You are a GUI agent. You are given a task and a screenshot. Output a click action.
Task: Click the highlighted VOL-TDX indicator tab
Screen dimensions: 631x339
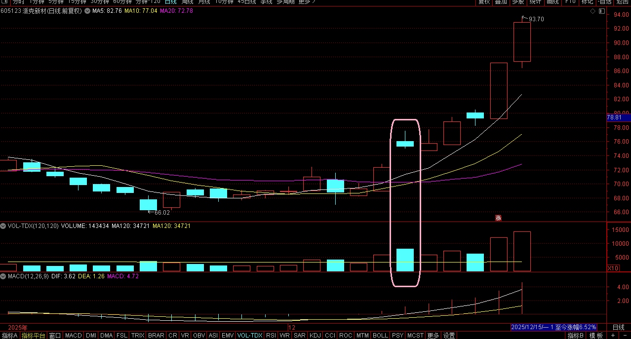click(x=250, y=336)
